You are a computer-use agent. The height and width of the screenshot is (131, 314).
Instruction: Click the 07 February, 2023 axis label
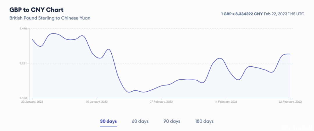click(161, 102)
